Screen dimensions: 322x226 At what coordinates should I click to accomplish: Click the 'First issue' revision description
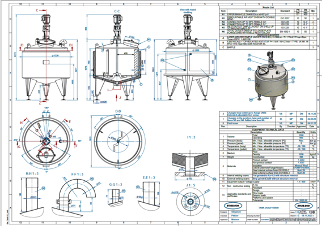click(x=232, y=123)
